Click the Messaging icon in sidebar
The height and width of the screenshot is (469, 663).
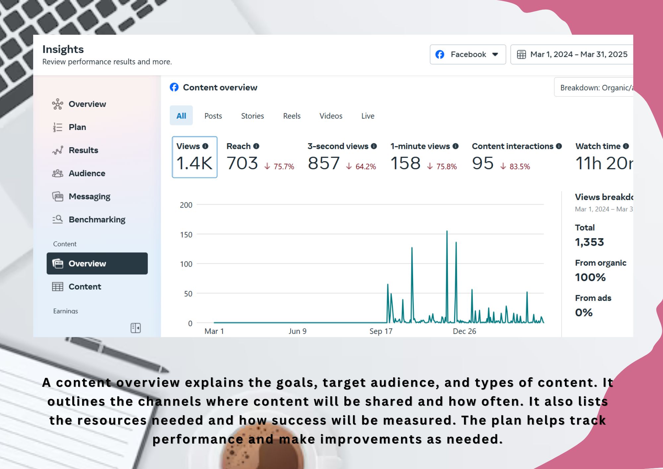[57, 197]
